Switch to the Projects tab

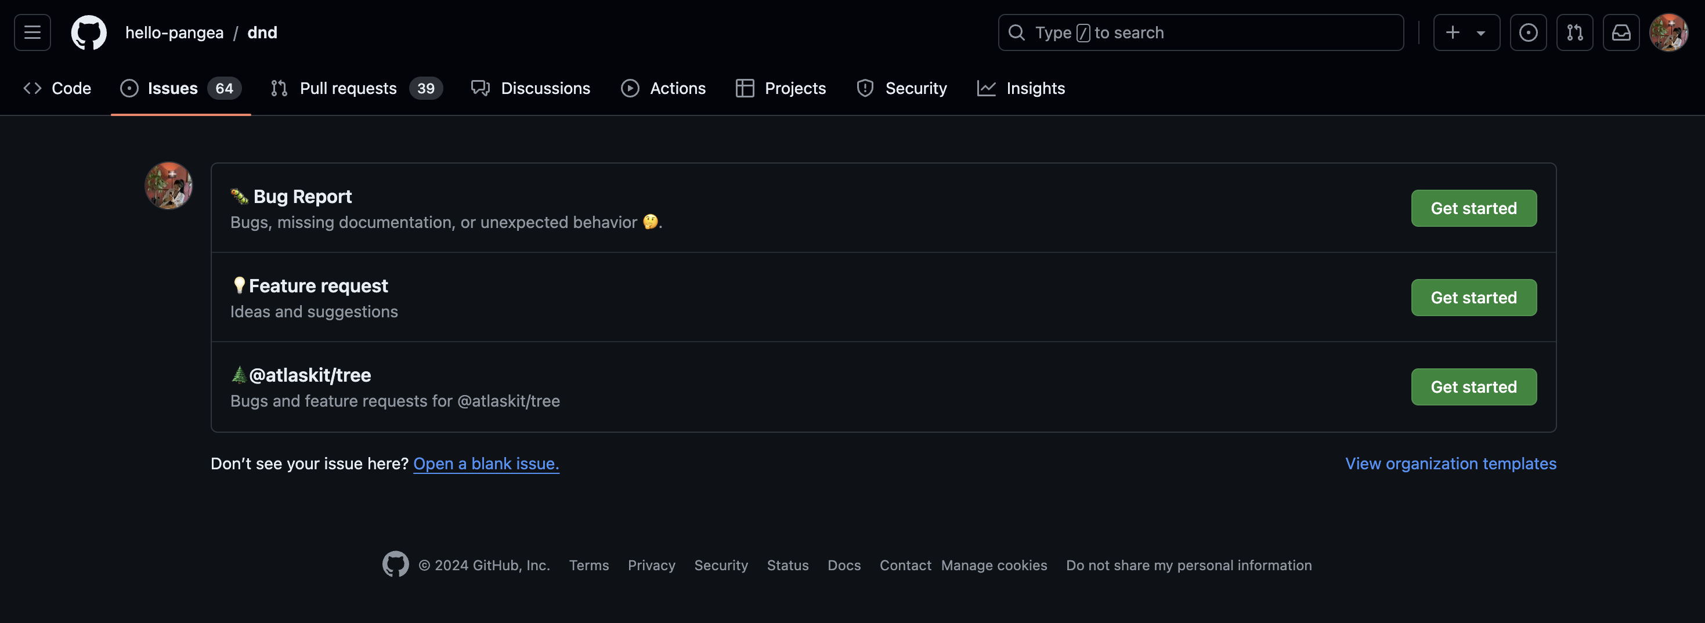click(781, 88)
